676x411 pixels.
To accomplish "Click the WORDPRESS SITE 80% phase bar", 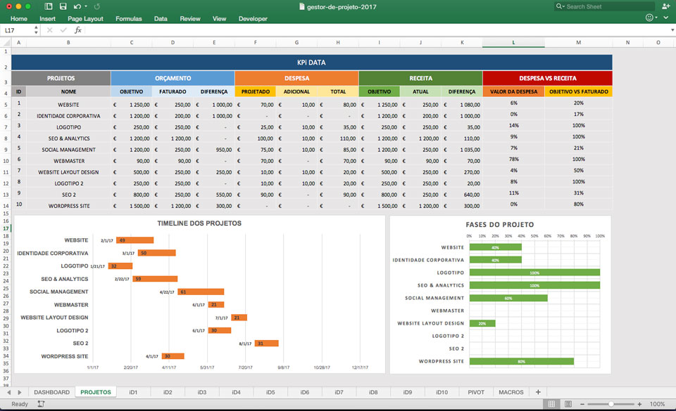I will point(522,362).
